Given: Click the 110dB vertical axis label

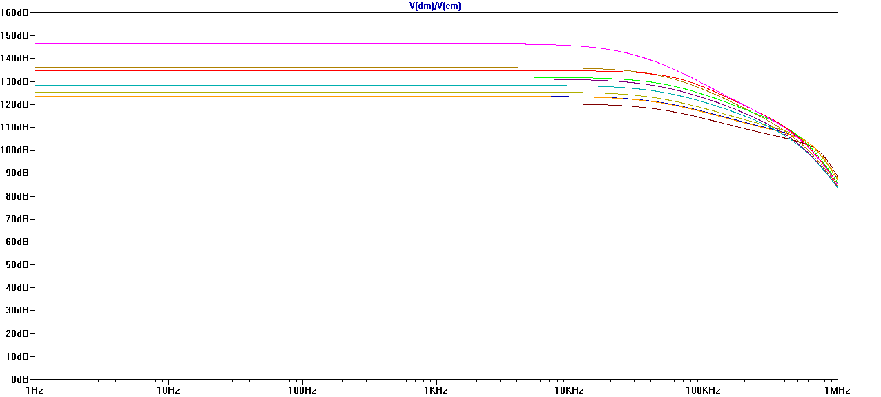Looking at the screenshot, I should [14, 127].
